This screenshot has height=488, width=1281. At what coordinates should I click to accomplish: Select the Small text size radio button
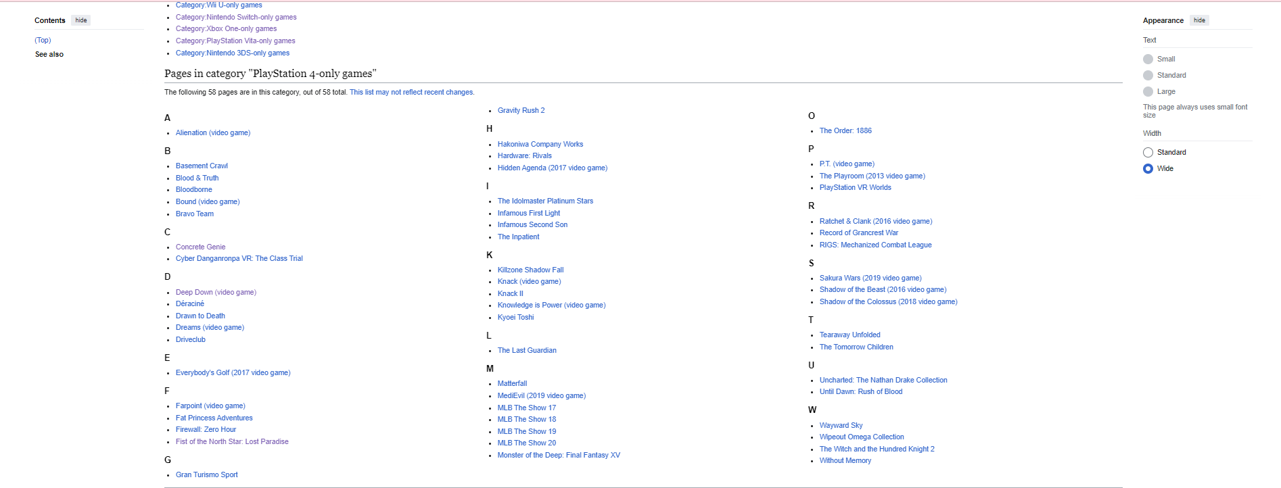click(1148, 59)
